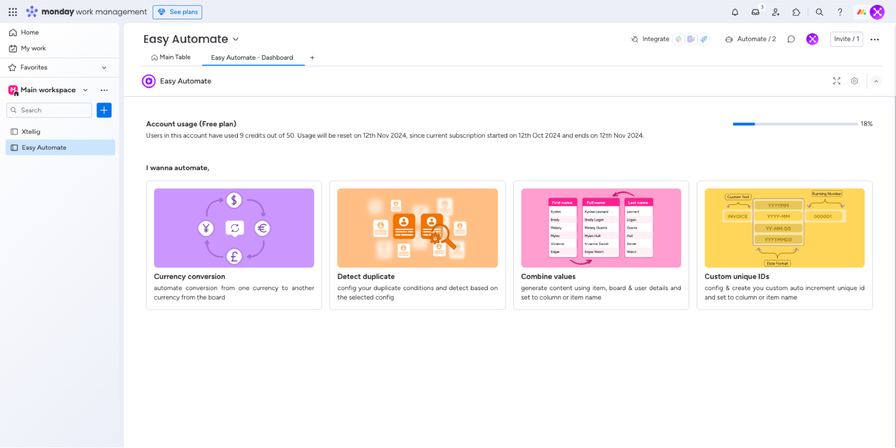Type in the workspace Search field
The image size is (896, 448).
click(x=54, y=110)
